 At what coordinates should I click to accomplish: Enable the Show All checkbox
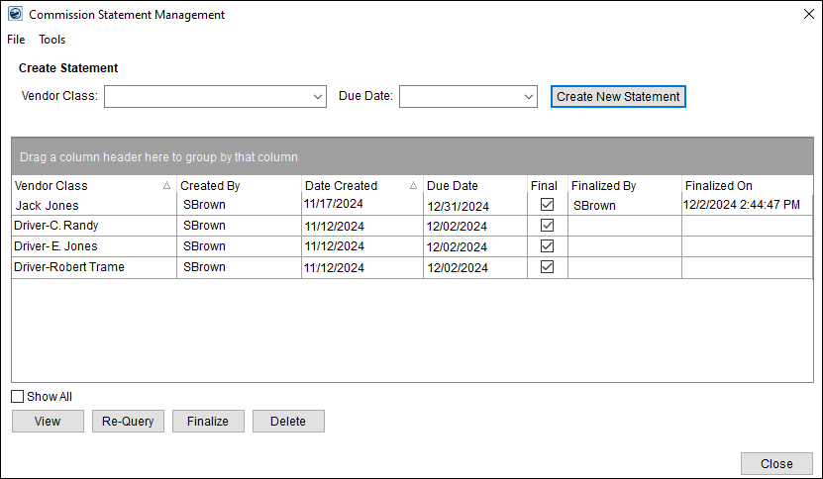(18, 397)
